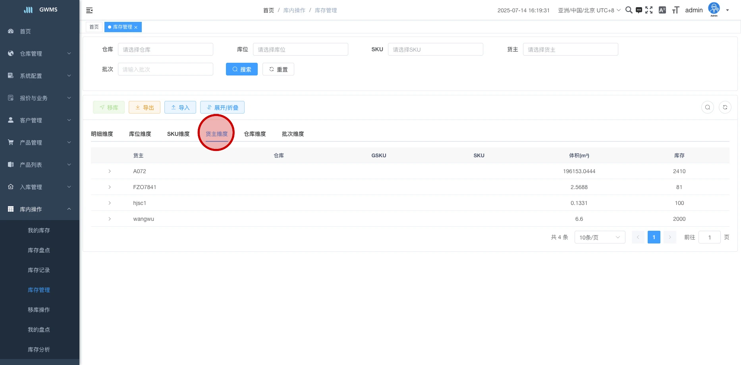741x365 pixels.
Task: Open the timezone 亚洲/中国/北京 dropdown
Action: (589, 10)
